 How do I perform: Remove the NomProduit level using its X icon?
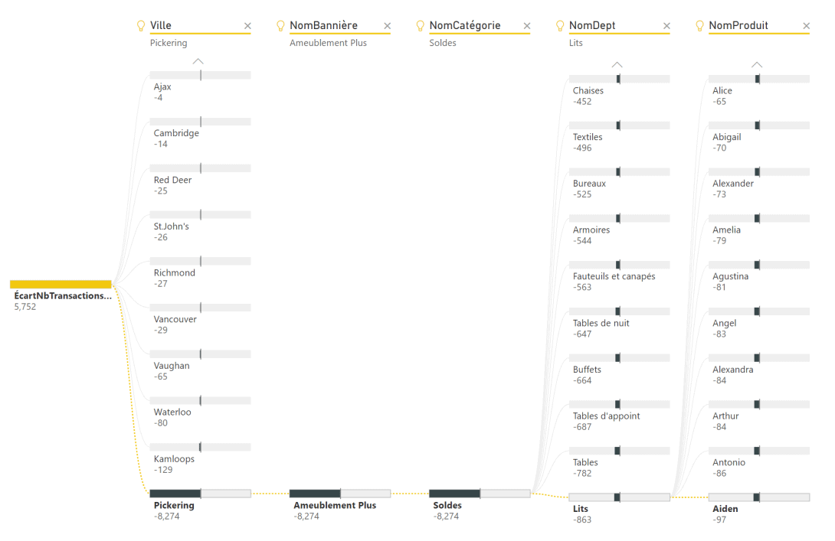tap(807, 25)
